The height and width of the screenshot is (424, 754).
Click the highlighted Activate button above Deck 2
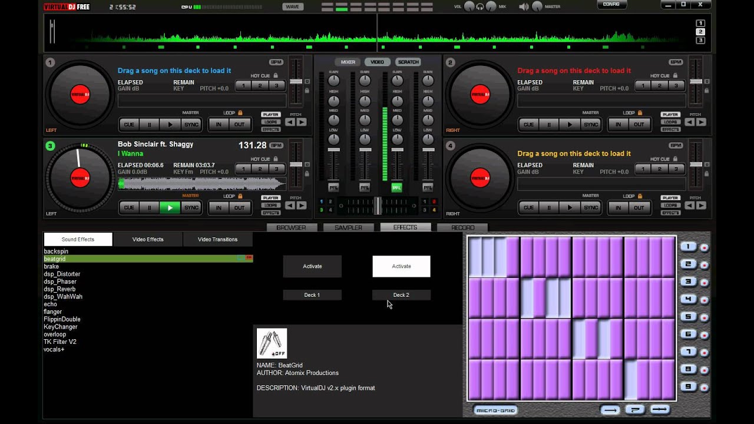(x=401, y=266)
